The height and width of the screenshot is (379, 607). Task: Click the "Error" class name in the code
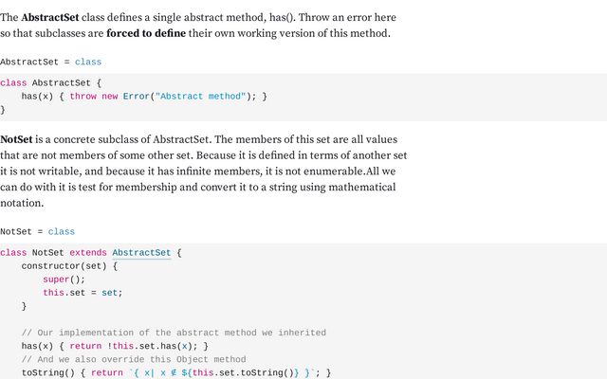136,96
